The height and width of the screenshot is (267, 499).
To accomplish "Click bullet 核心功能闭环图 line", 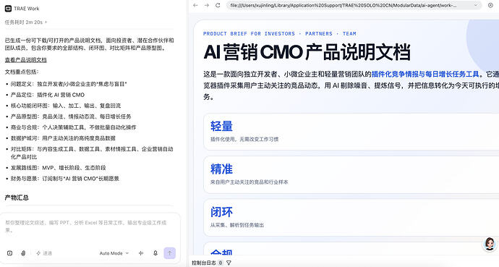I will pyautogui.click(x=66, y=106).
